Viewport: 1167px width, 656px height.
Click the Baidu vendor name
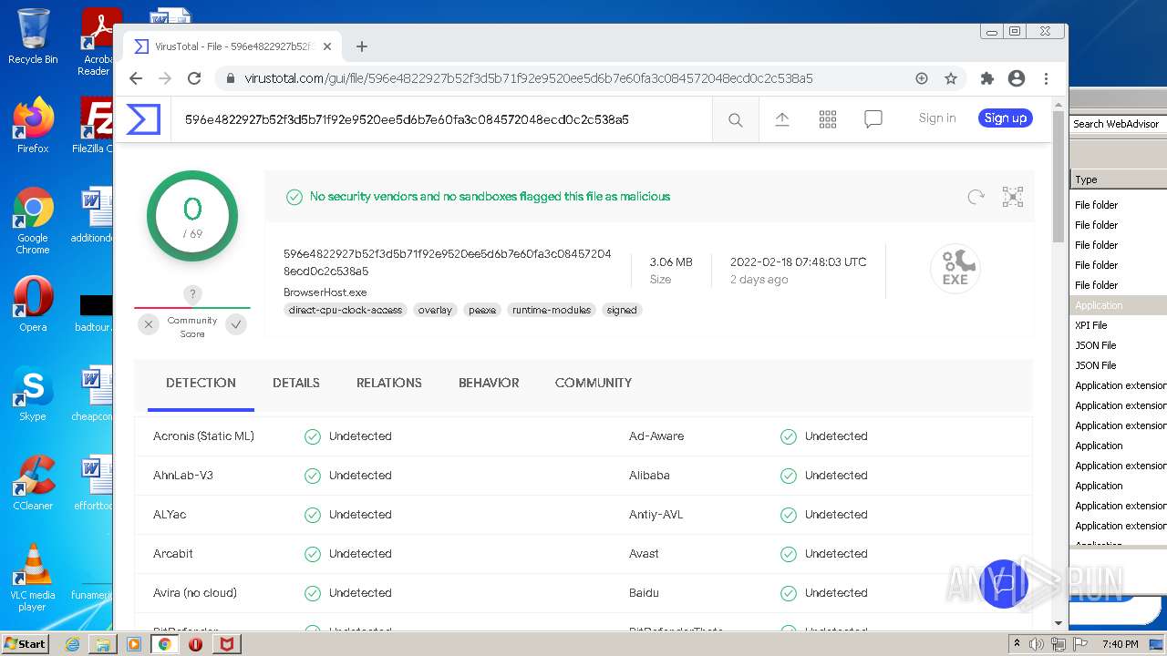644,593
